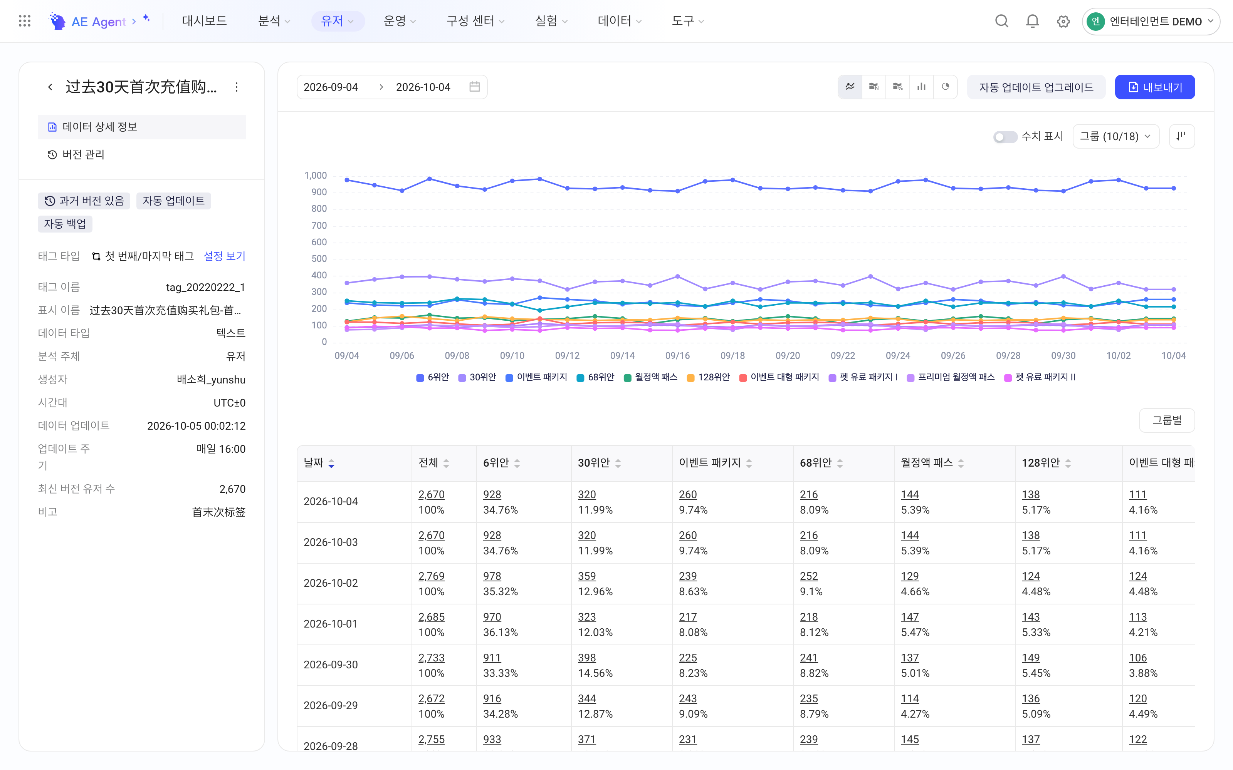
Task: Open the app grid launcher icon
Action: [24, 21]
